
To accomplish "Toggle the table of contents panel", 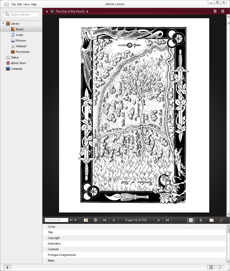I will 191,220.
